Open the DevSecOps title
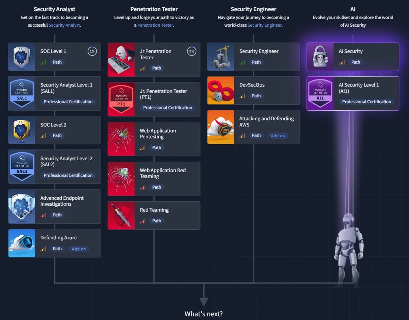 pyautogui.click(x=252, y=85)
